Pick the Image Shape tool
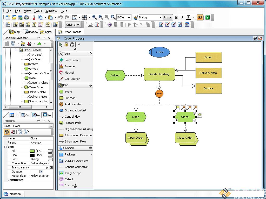This screenshot has height=199, width=266. 70,173
